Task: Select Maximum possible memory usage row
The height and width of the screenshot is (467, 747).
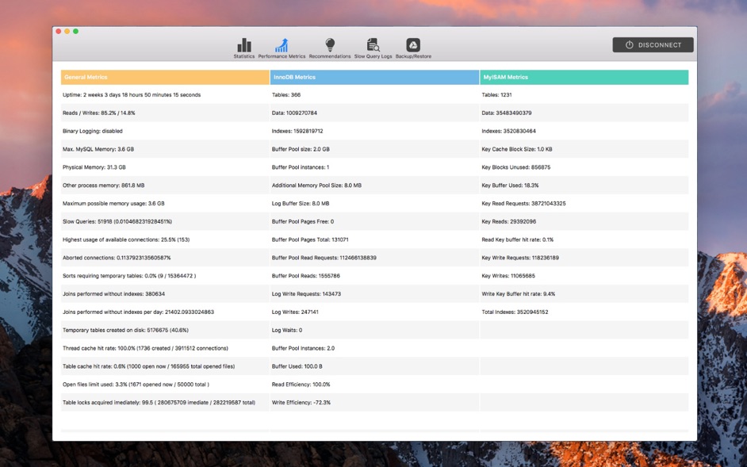Action: [x=165, y=204]
